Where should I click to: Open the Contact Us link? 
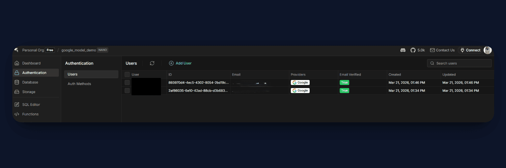[442, 50]
